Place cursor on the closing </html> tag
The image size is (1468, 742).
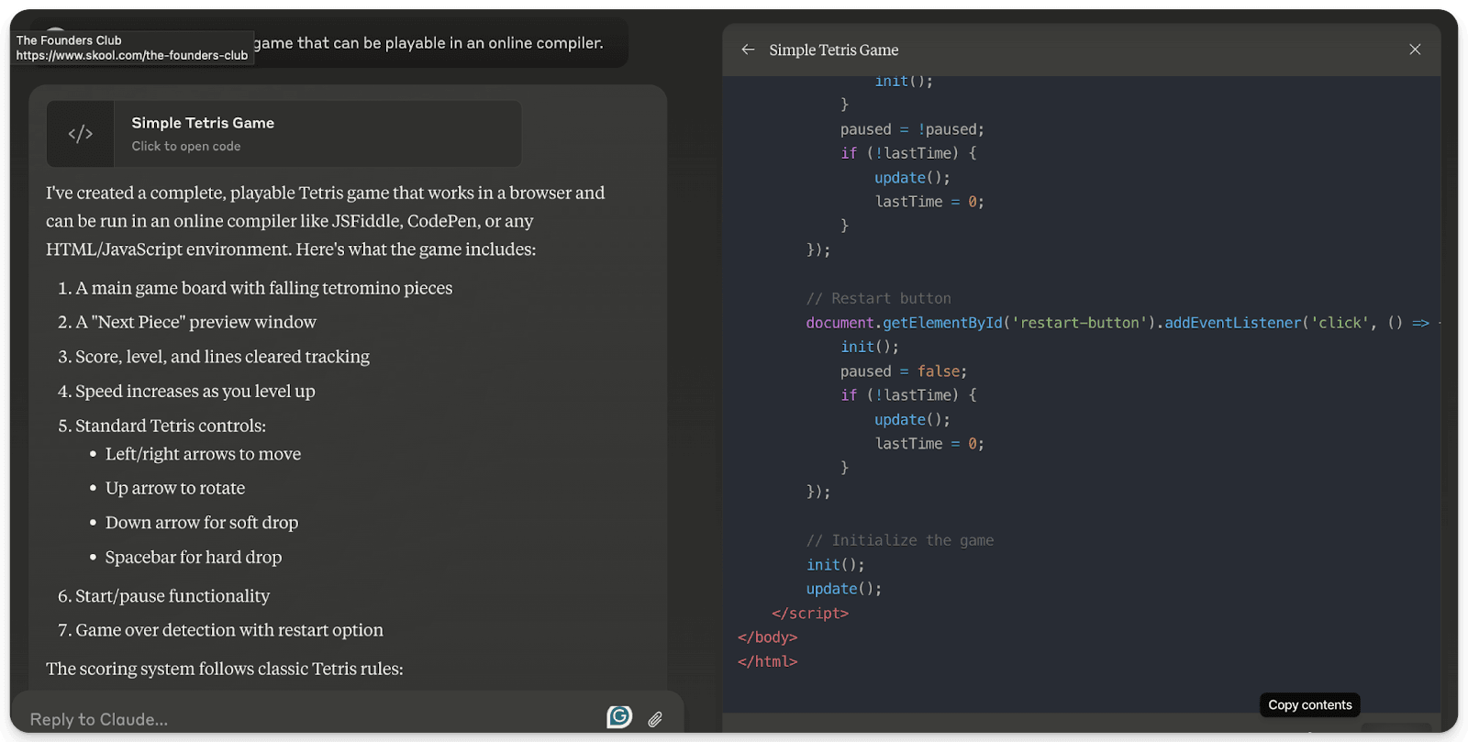coord(767,661)
